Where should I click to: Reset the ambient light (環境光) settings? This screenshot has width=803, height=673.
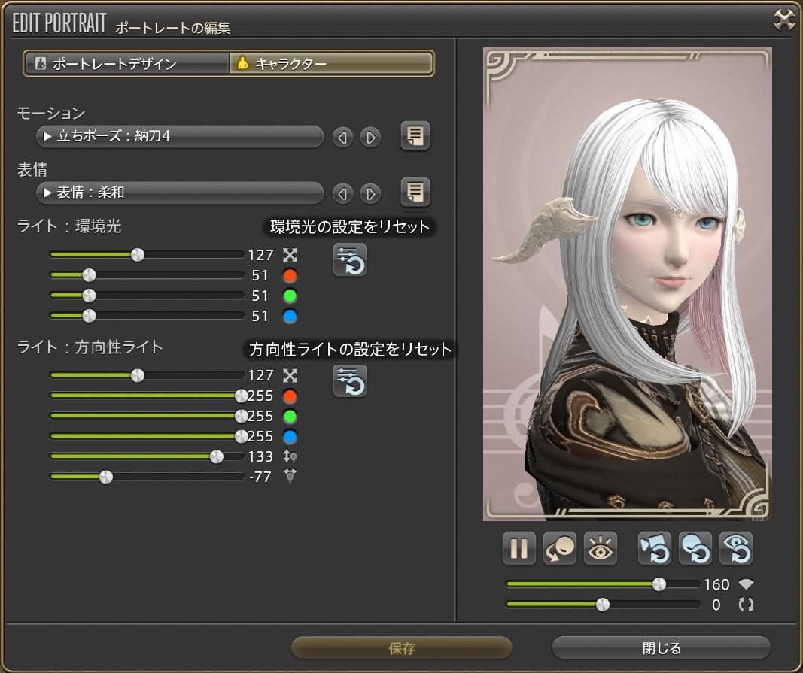[x=350, y=260]
